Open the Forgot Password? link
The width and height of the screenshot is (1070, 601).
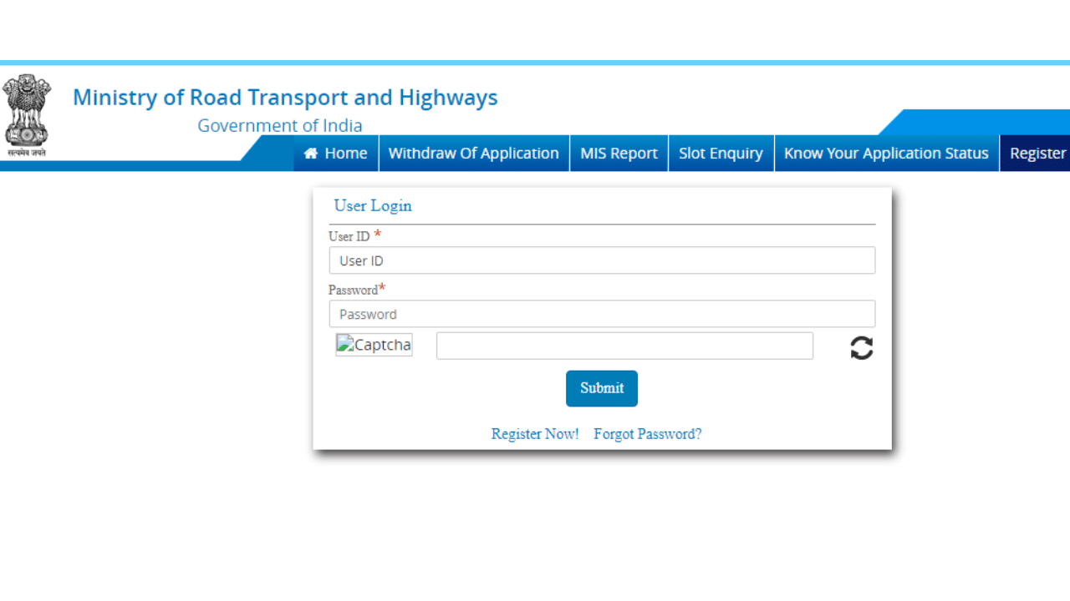point(647,433)
